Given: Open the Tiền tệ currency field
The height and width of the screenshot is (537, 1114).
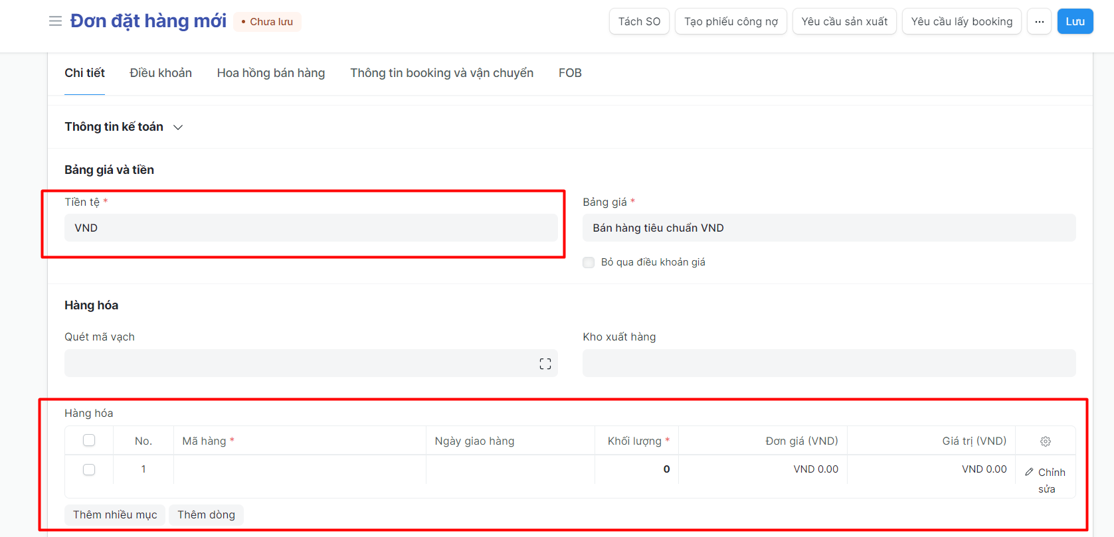Looking at the screenshot, I should tap(310, 228).
